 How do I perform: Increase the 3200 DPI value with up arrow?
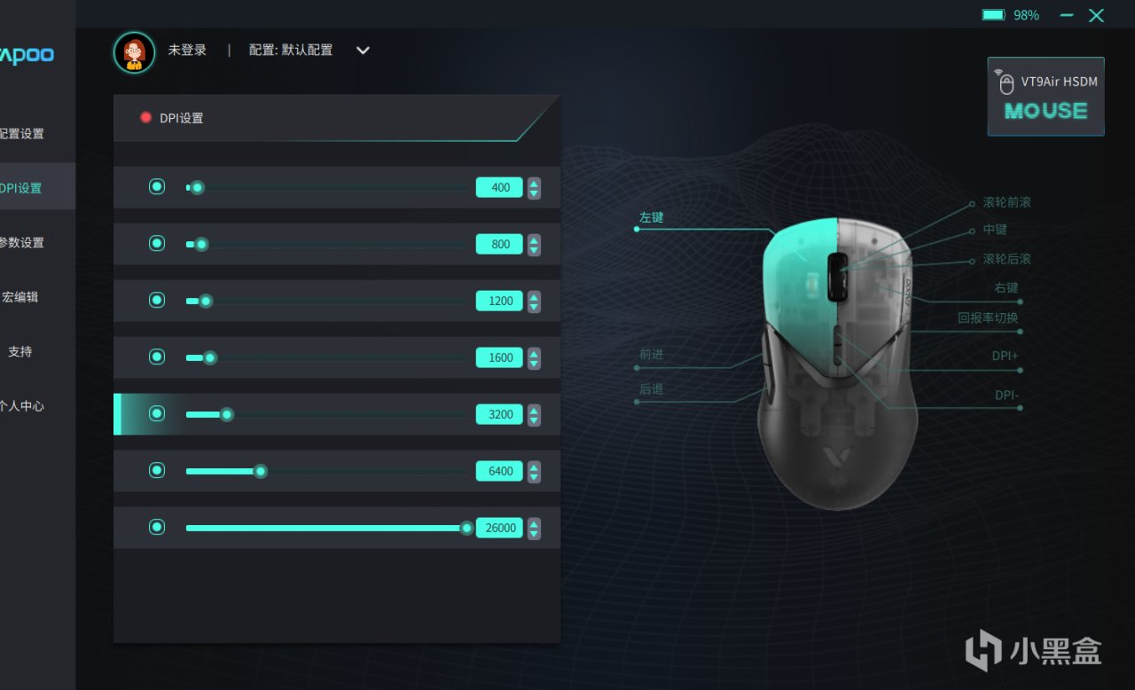click(x=534, y=410)
